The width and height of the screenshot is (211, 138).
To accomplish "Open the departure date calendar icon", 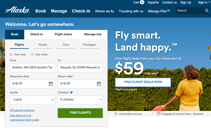I will tap(51, 84).
